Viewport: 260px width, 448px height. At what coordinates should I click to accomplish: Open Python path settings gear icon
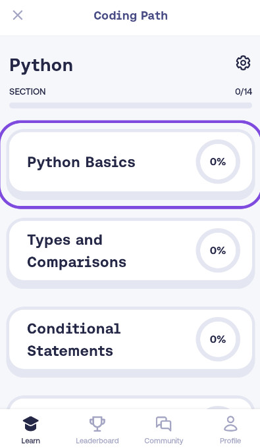click(243, 63)
